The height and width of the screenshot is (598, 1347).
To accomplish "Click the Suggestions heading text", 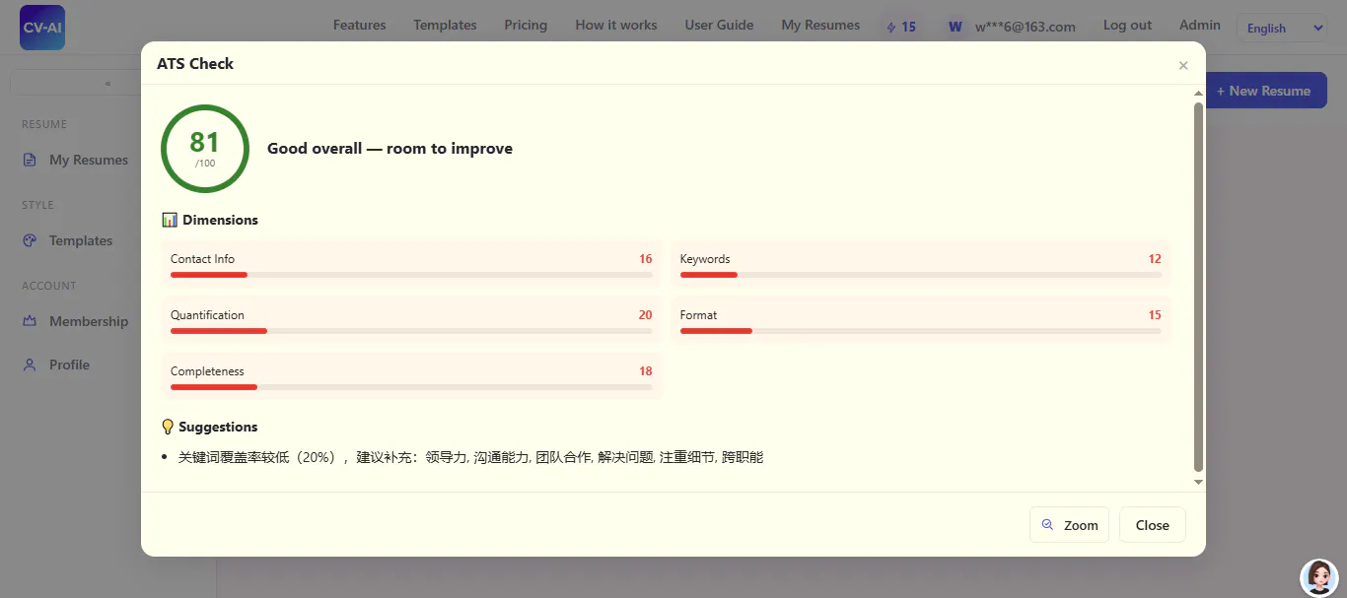I will [x=218, y=427].
